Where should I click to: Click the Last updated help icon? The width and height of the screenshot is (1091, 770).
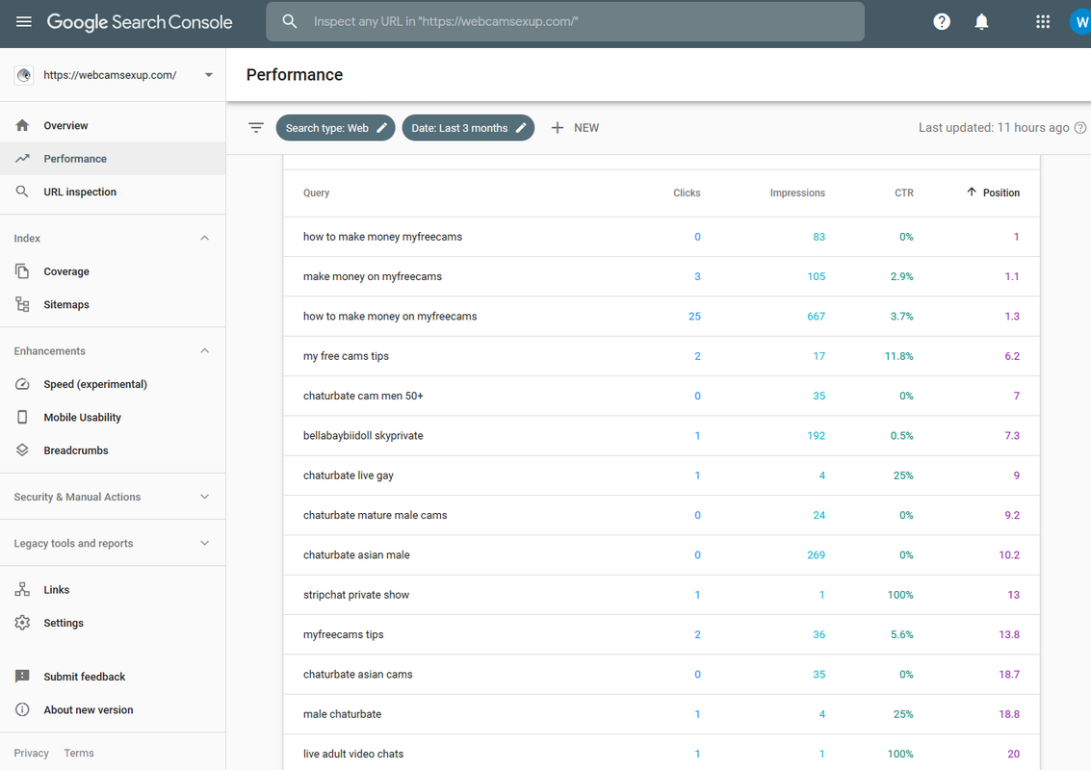click(x=1079, y=127)
